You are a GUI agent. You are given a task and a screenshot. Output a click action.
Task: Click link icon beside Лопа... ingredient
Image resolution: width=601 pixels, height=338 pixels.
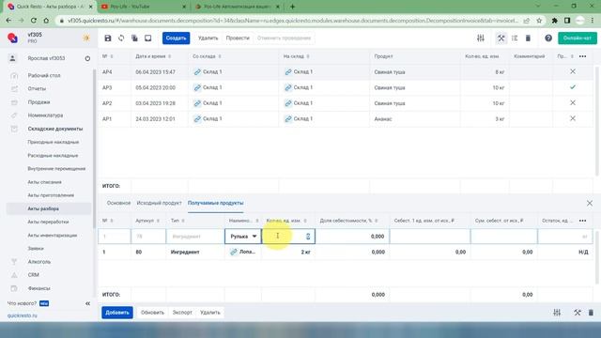point(234,252)
